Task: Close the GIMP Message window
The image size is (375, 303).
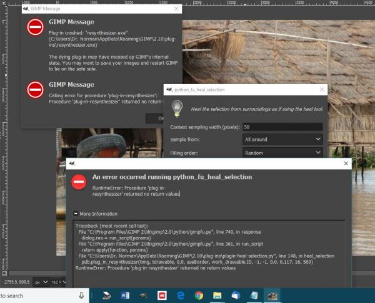Action: pyautogui.click(x=176, y=9)
